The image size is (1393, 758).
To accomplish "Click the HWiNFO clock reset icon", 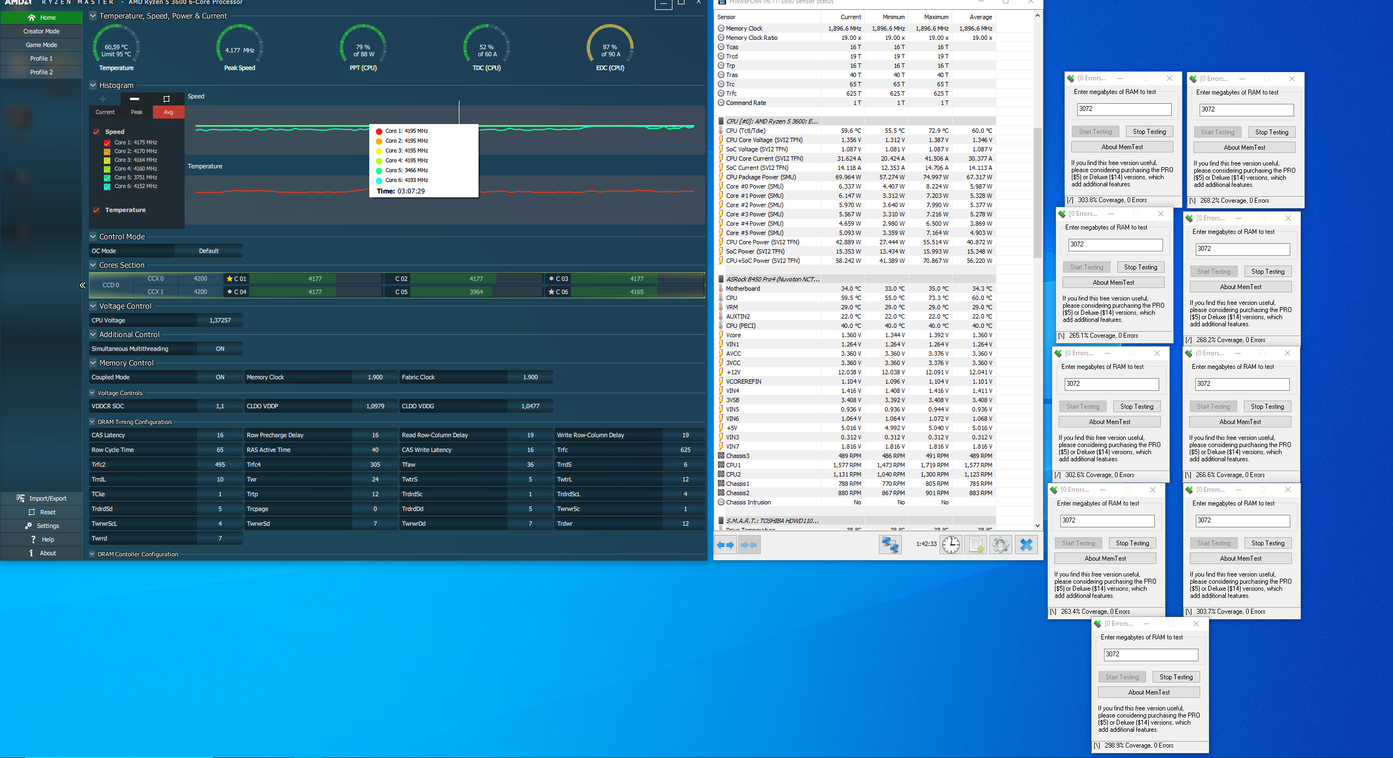I will pos(951,545).
